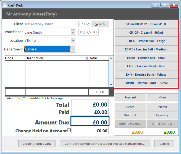
Task: Click the Client name input field
Action: pyautogui.click(x=50, y=24)
